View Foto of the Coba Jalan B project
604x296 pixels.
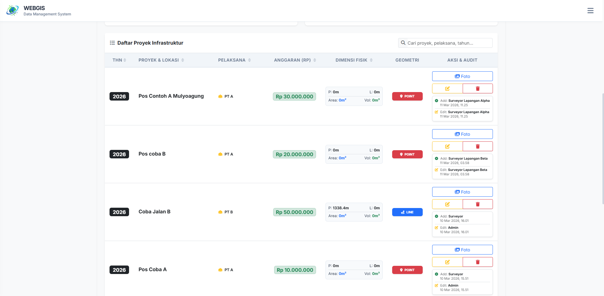[462, 192]
